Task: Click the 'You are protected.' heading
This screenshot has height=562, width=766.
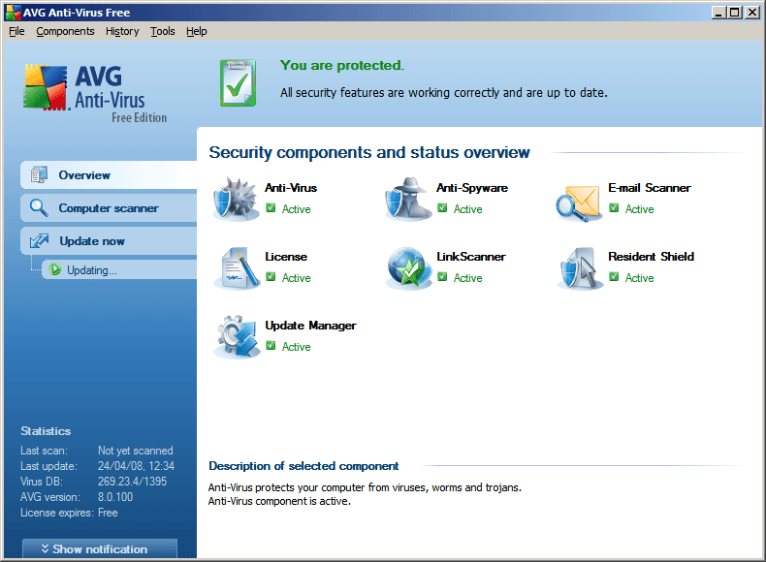Action: coord(342,66)
